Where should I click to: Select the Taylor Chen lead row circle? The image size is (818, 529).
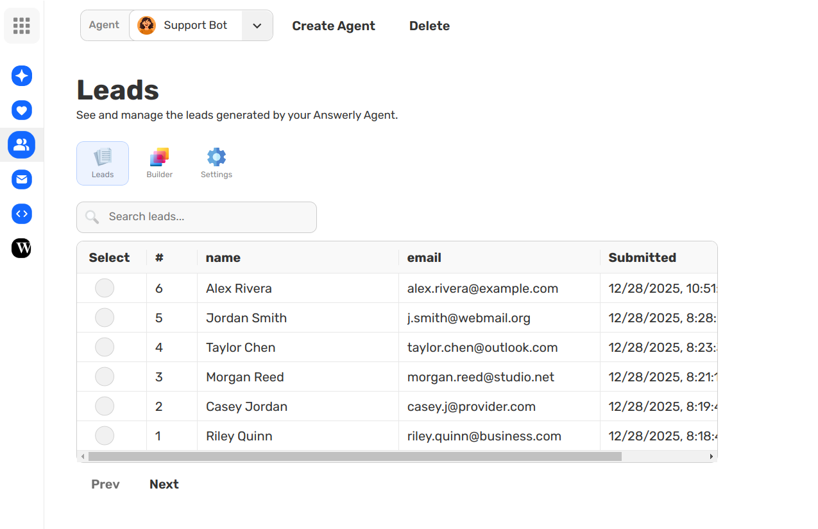pos(105,347)
